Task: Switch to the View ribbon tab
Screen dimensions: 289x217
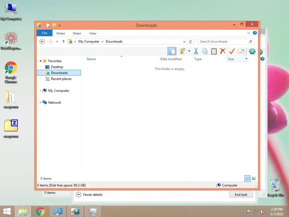Action: [x=93, y=33]
